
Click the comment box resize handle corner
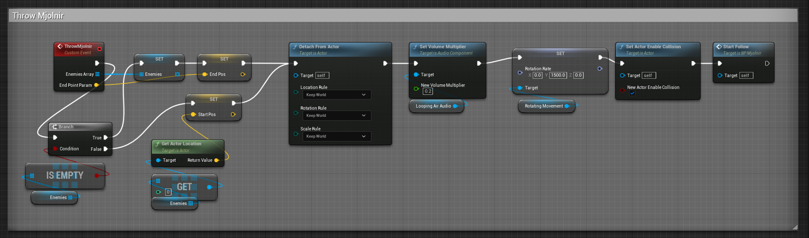pos(795,227)
